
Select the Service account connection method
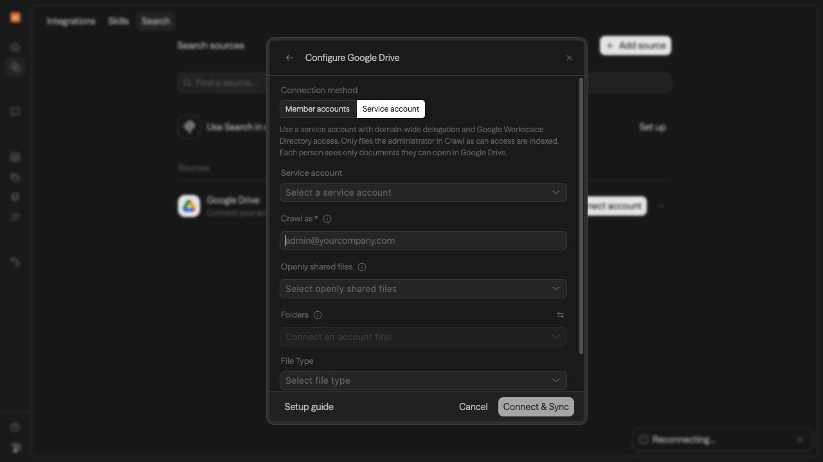391,109
